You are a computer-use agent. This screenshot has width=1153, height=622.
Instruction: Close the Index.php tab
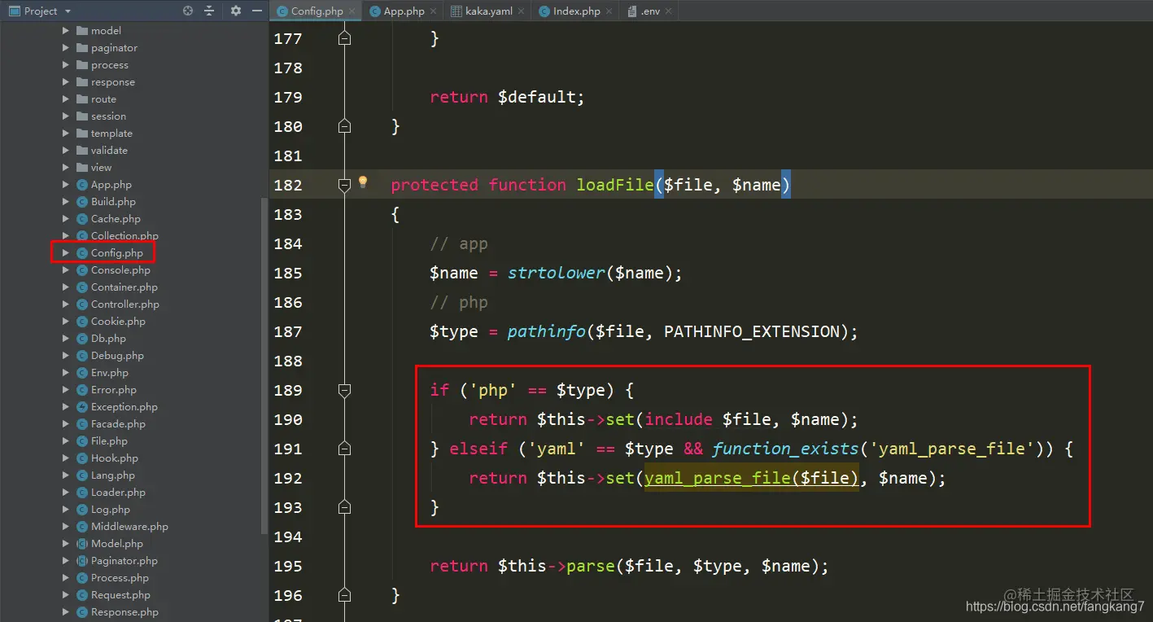tap(609, 11)
